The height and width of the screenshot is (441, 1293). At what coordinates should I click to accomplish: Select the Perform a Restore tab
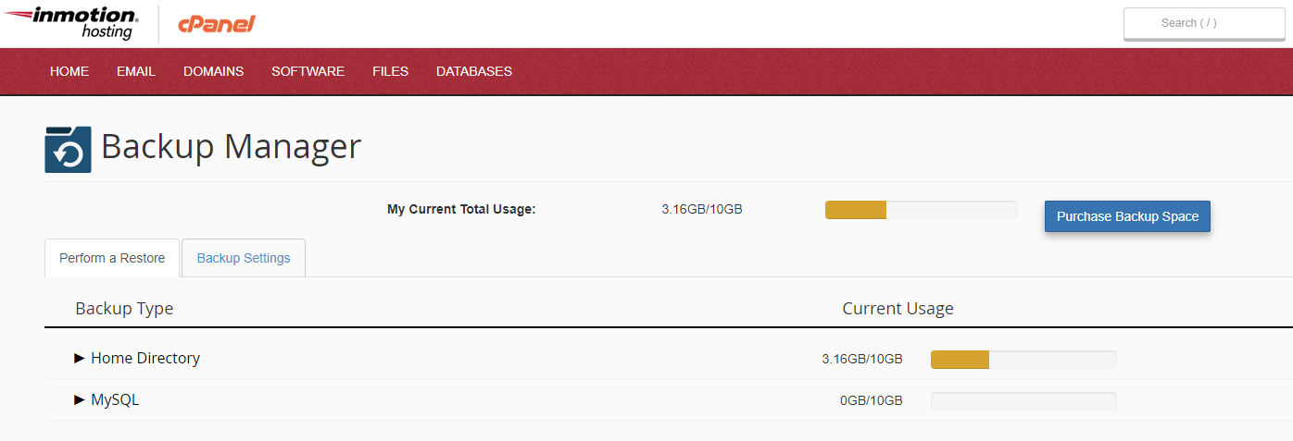coord(112,258)
